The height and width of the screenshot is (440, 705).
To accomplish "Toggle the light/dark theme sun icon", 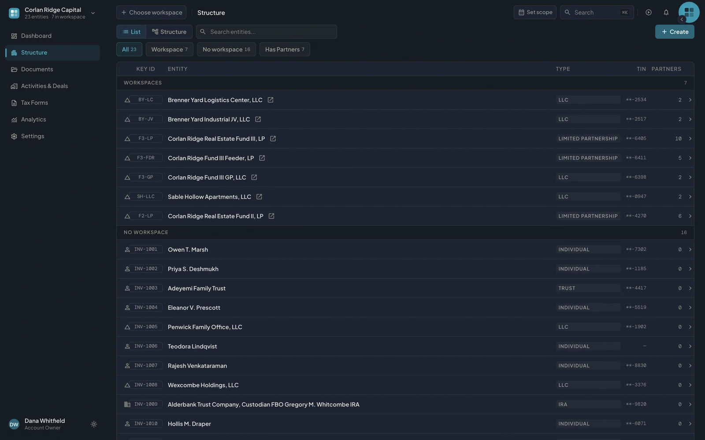I will click(x=94, y=424).
